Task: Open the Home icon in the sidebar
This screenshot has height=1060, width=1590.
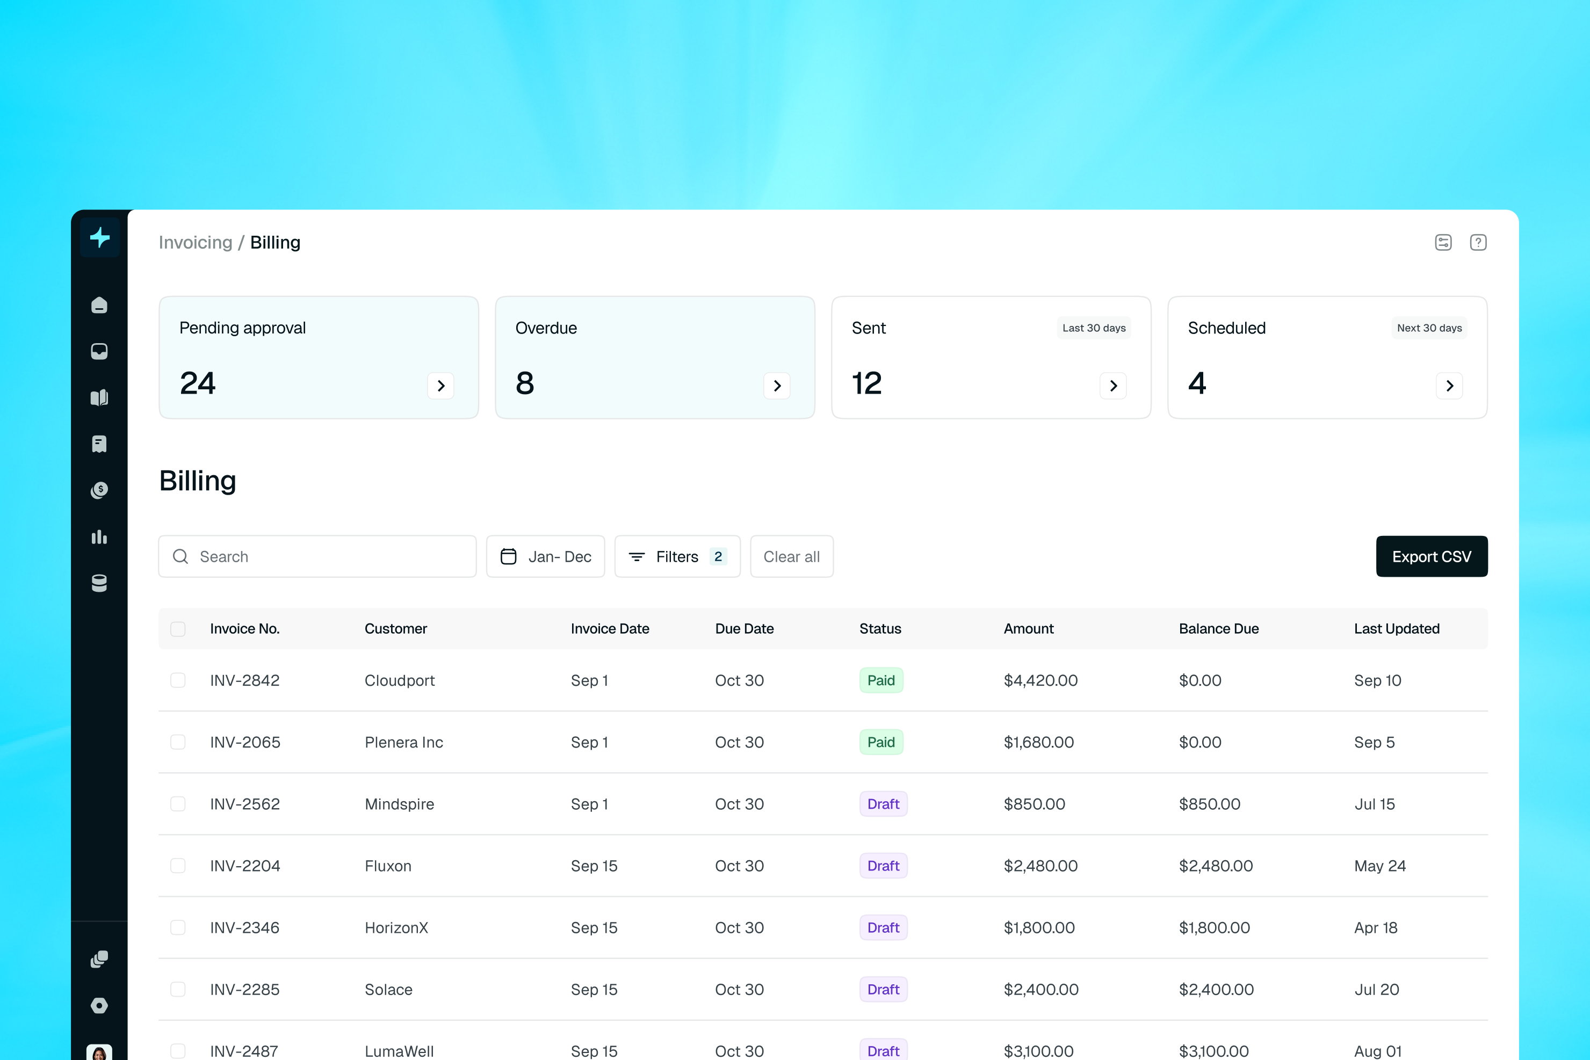Action: point(99,305)
